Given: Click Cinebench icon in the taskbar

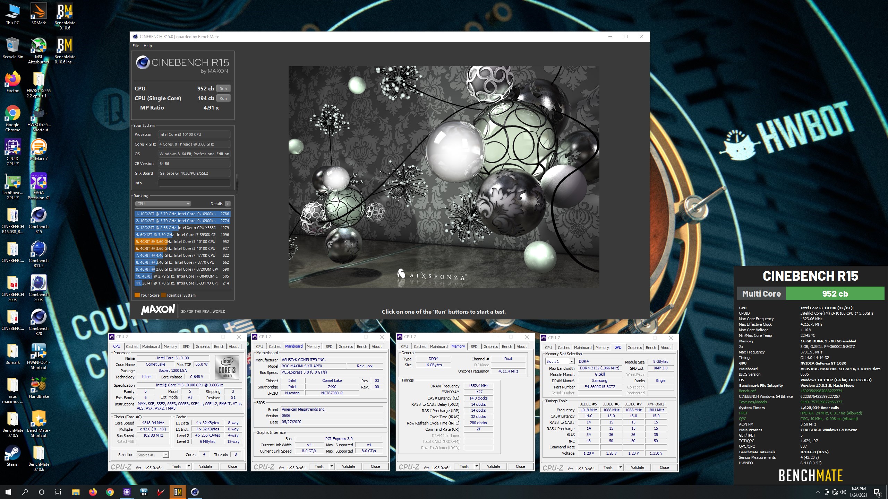Looking at the screenshot, I should coord(195,492).
